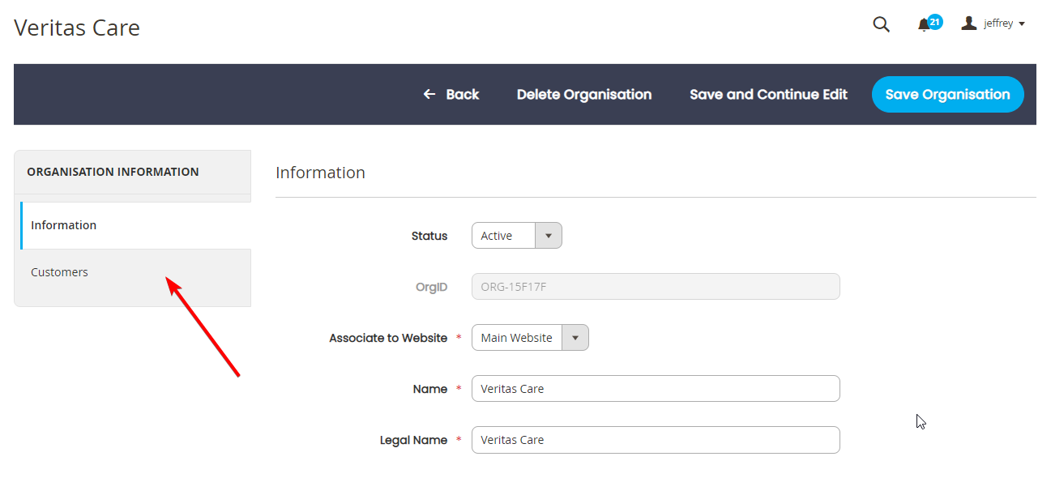Click Save and Continue Edit
Viewport: 1051px width, 478px height.
point(768,95)
